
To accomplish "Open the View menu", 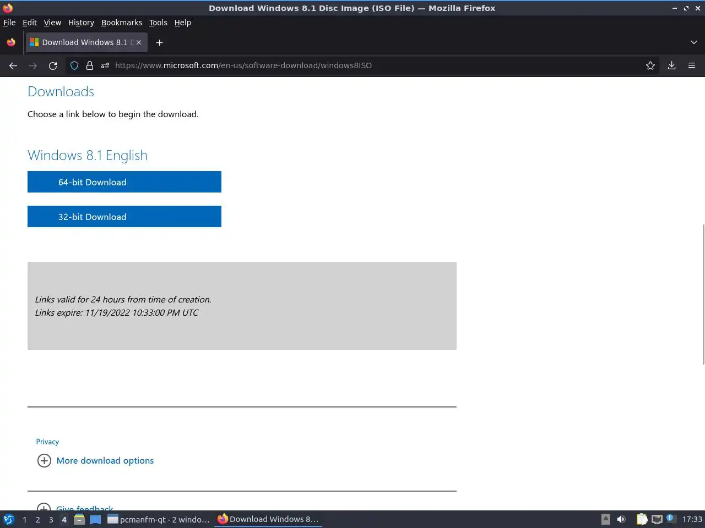I will [52, 23].
